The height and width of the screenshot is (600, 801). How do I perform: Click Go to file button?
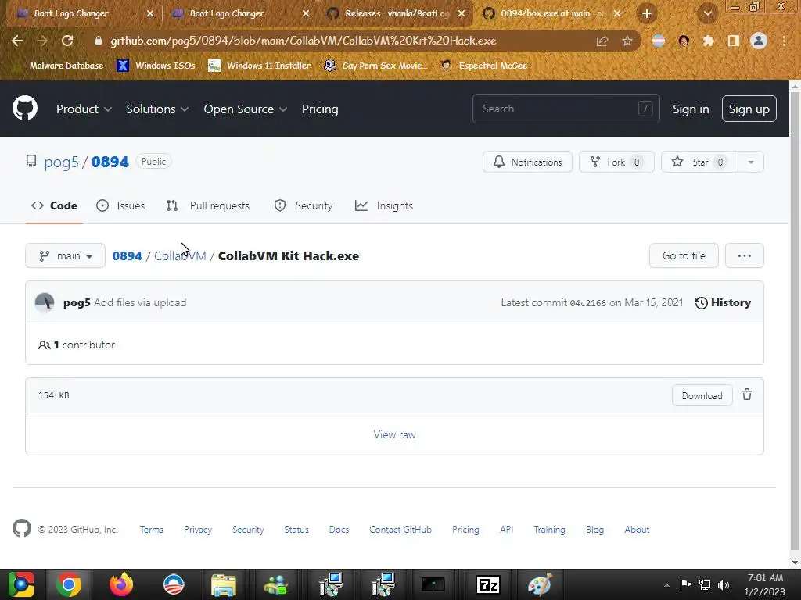684,255
